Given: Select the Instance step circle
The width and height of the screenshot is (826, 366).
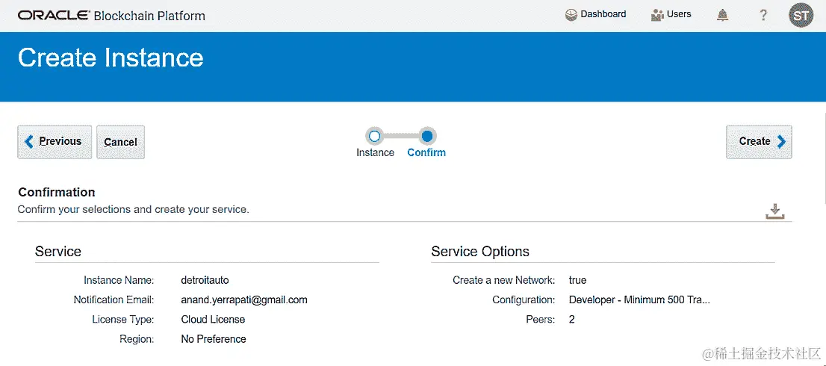Looking at the screenshot, I should tap(375, 137).
